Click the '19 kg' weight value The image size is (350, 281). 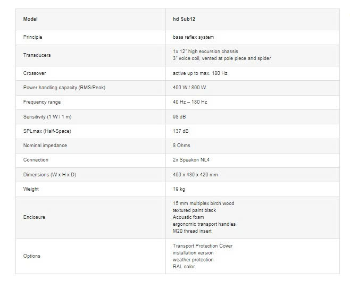coord(179,189)
